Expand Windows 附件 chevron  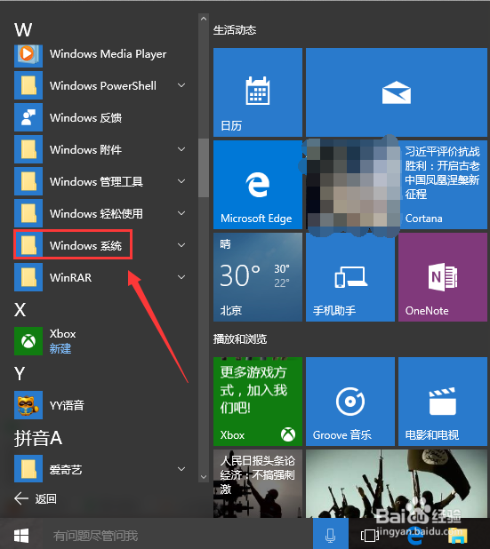coord(181,149)
